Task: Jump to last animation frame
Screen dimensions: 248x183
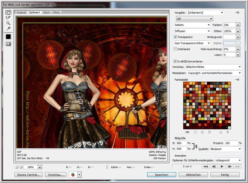Action: (x=237, y=167)
